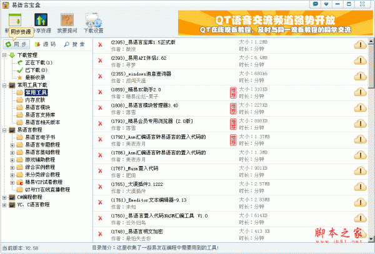375x254 pixels.
Task: Click the list scrollbar down arrow
Action: pos(371,239)
